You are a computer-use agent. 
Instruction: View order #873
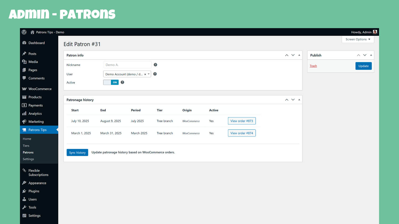tap(242, 121)
